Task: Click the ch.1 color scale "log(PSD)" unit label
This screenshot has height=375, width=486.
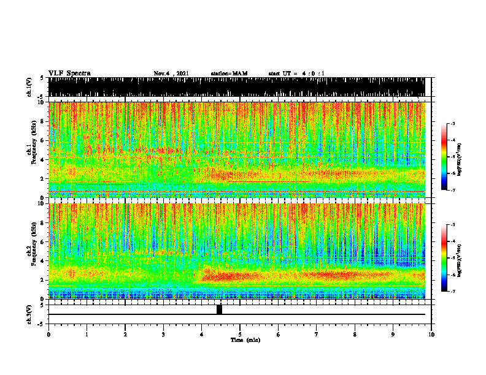Action: click(x=460, y=159)
